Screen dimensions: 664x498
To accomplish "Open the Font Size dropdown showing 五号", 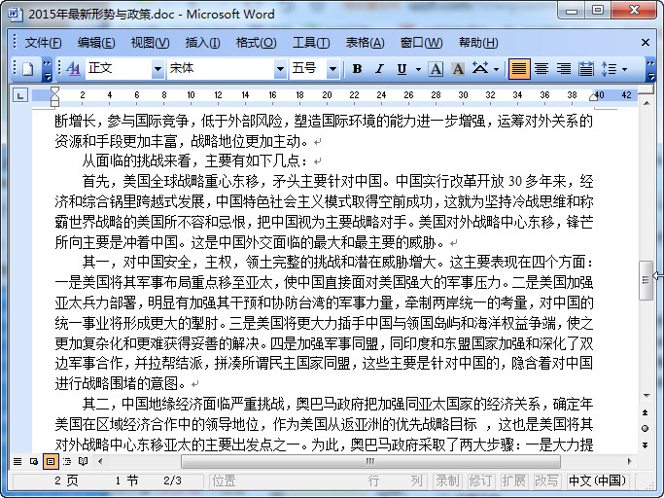I will pos(332,69).
